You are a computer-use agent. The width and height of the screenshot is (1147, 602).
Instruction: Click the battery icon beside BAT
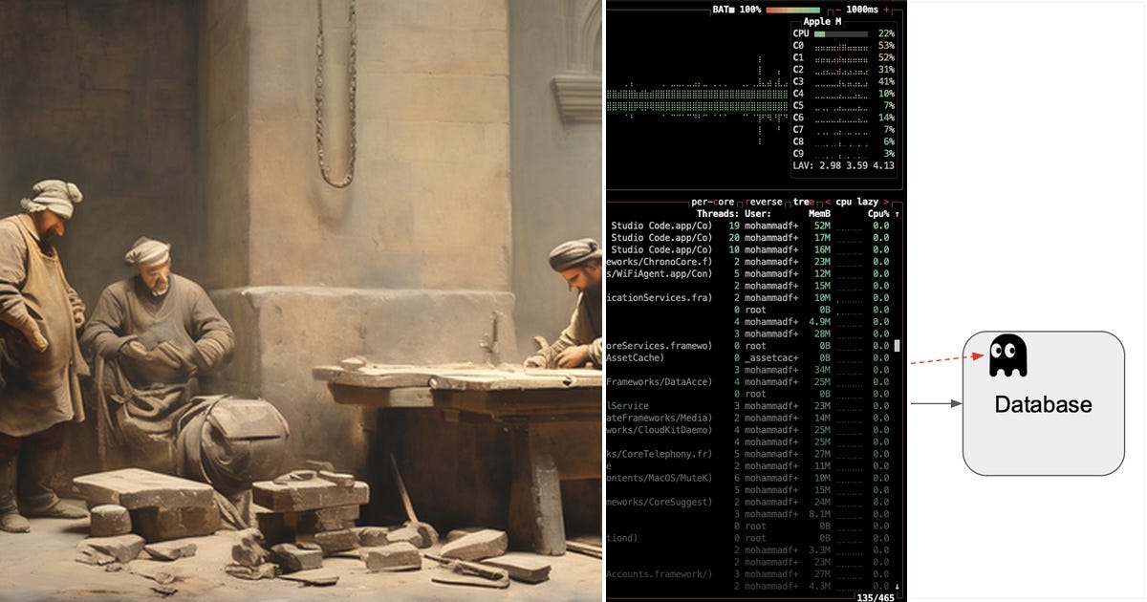tap(730, 10)
